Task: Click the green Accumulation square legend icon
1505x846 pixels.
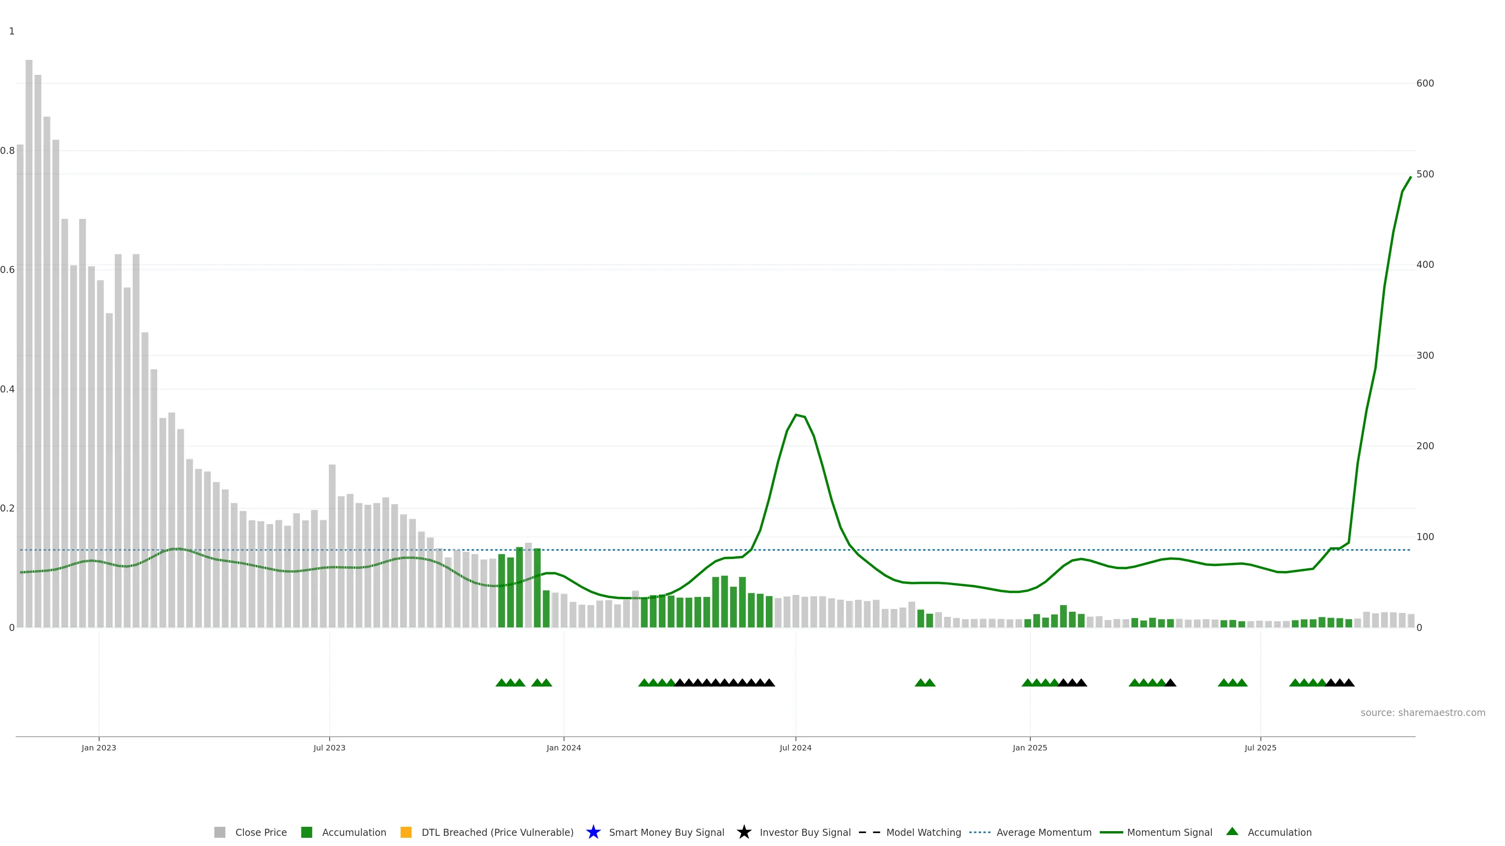Action: (x=306, y=832)
